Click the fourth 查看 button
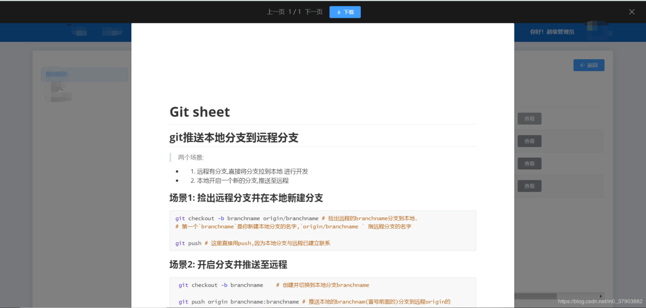 pos(529,186)
